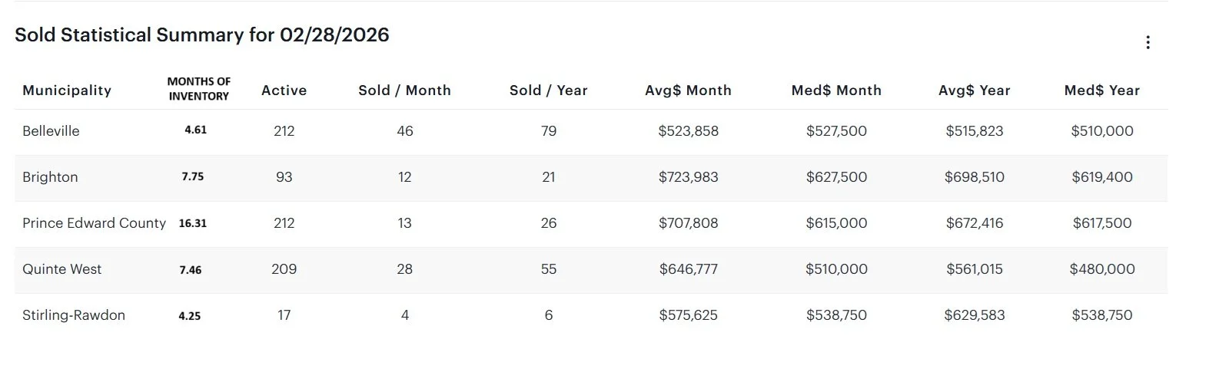Image resolution: width=1209 pixels, height=372 pixels.
Task: Click Brighton's 93 active listings cell
Action: point(284,177)
